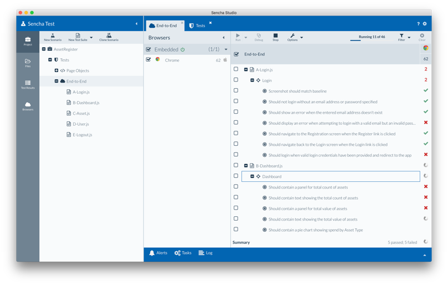Viewport: 448px width, 285px height.
Task: Click the Debug bug icon
Action: pyautogui.click(x=259, y=35)
